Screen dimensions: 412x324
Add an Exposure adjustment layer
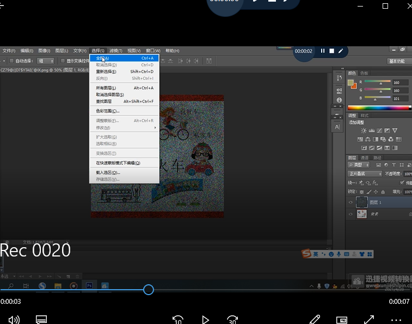[387, 131]
